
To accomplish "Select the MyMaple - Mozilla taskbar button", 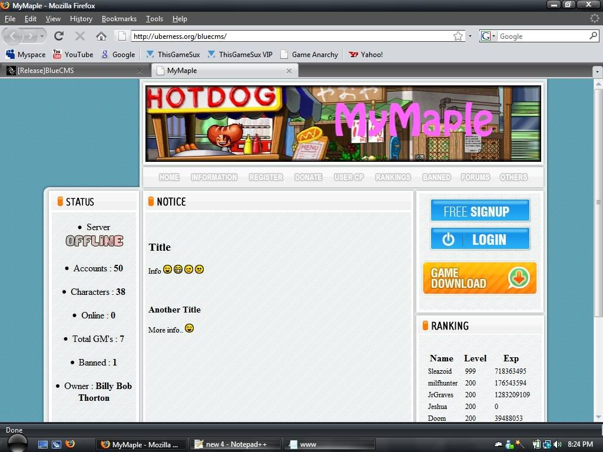I will (x=141, y=444).
